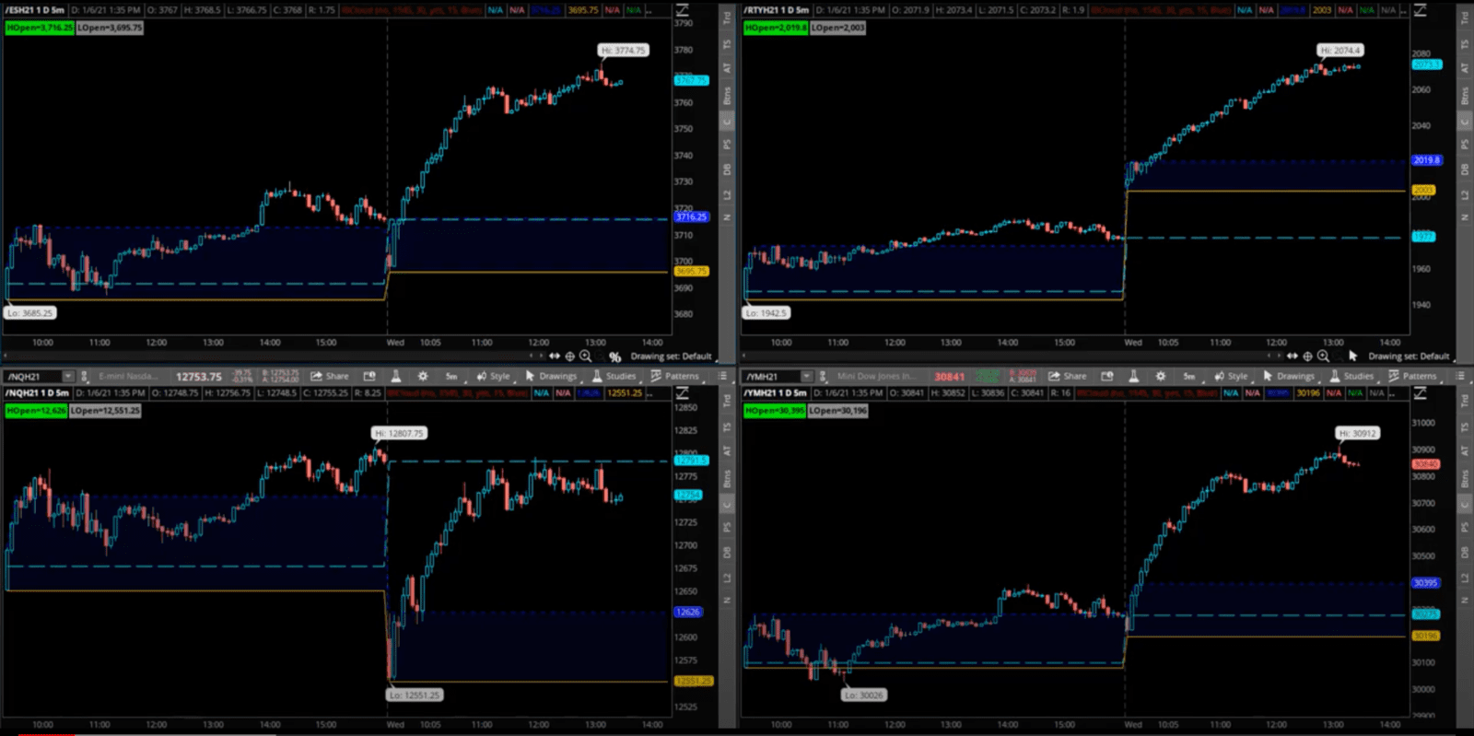1474x736 pixels.
Task: Open the 5m timeframe dropdown for /YMH21
Action: (x=1189, y=376)
